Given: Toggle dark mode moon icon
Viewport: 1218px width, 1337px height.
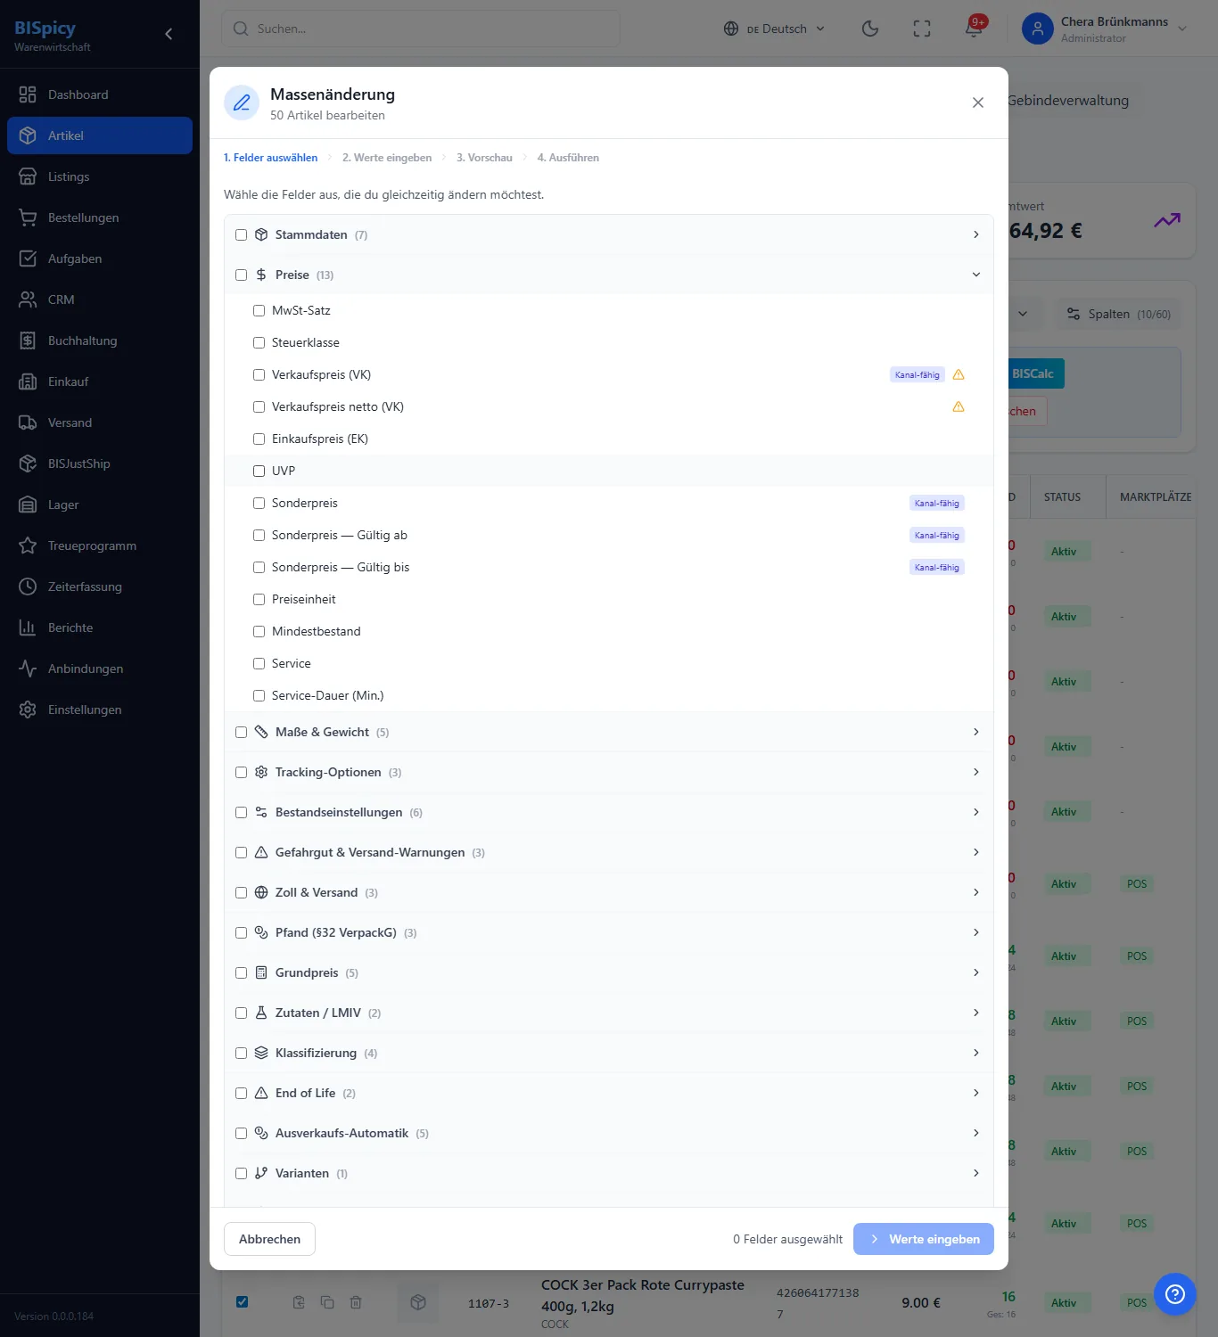Looking at the screenshot, I should (x=870, y=29).
